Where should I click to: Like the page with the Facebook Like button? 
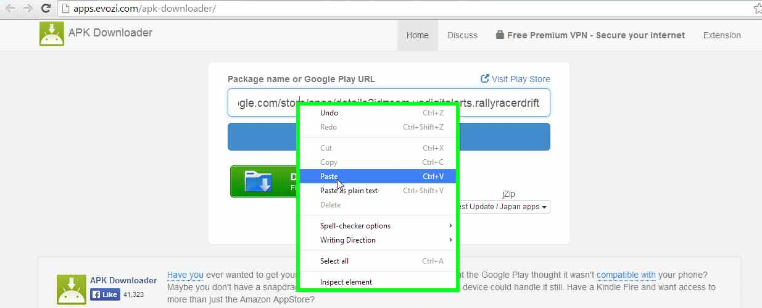pyautogui.click(x=106, y=294)
